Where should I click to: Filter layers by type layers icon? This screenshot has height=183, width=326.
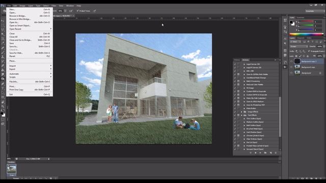(x=312, y=42)
